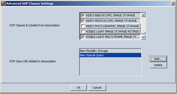Click Cancel to discard changes
The height and width of the screenshot is (94, 177).
coord(97,88)
